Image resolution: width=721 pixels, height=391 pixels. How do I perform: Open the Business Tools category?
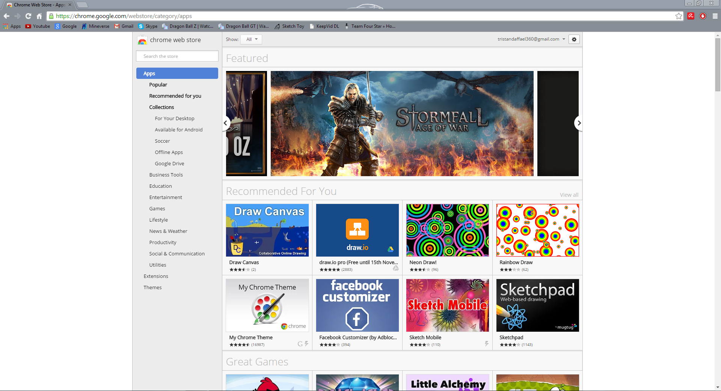166,175
